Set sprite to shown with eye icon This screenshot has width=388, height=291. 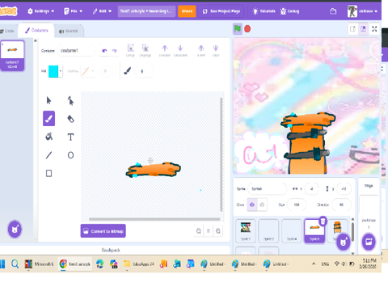coord(252,205)
